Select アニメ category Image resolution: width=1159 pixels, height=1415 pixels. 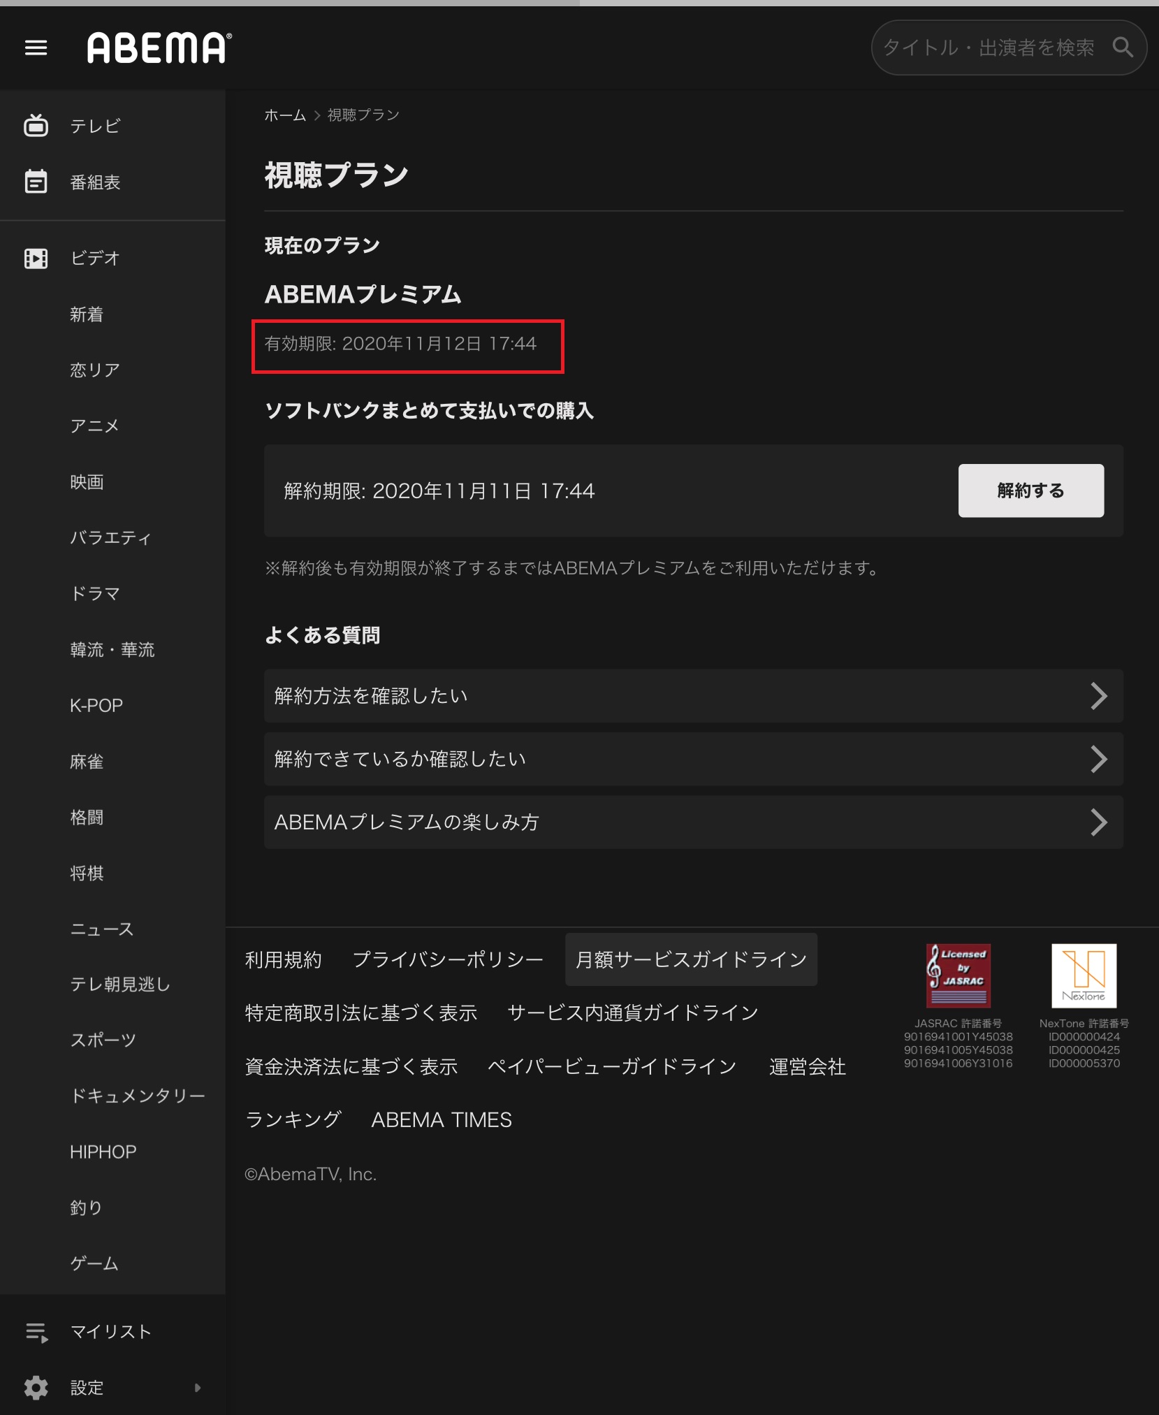pos(95,426)
